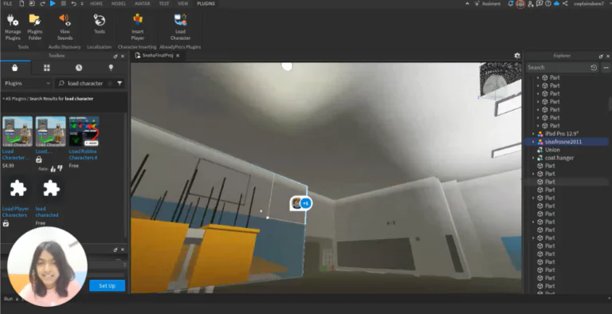The image size is (612, 314).
Task: Pop out the Explorer panel
Action: [x=601, y=56]
